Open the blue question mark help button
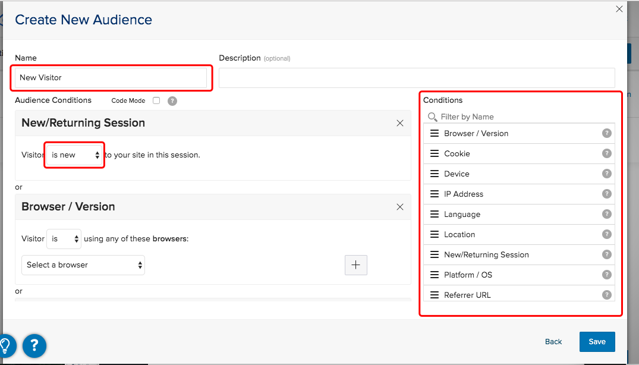Screen dimensions: 639x365 click(x=34, y=346)
